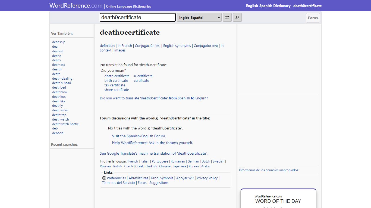Open the German language link
The width and height of the screenshot is (371, 208).
(193, 161)
